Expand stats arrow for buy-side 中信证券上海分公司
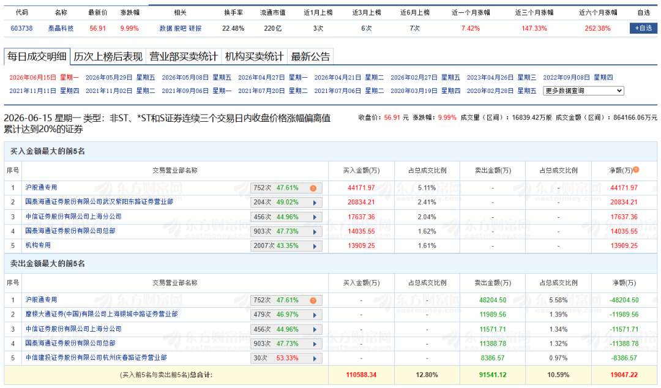Viewport: 661px width, 388px height. pyautogui.click(x=315, y=217)
